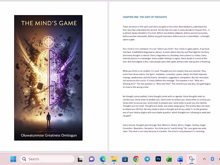Switch to Word from the taskbar
This screenshot has height=165, width=220.
(x=180, y=159)
